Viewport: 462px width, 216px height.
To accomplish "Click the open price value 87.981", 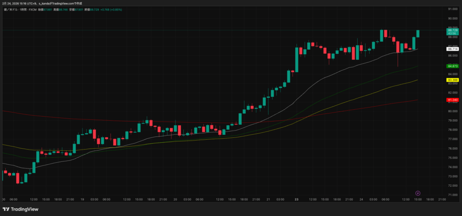I will pyautogui.click(x=48, y=9).
